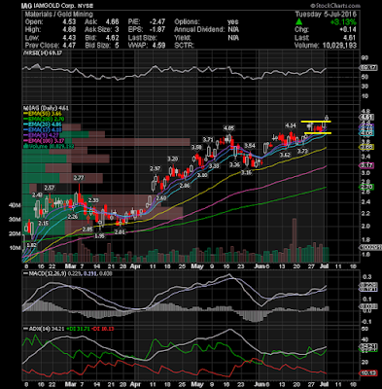This screenshot has width=382, height=389.
Task: Click the 4.14 high price label in June
Action: (290, 125)
